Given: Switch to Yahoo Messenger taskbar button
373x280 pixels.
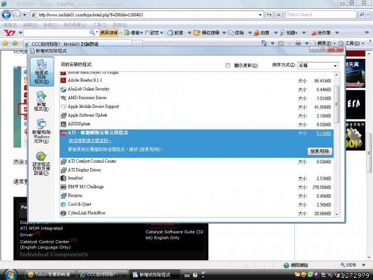Looking at the screenshot, I should pyautogui.click(x=50, y=275).
